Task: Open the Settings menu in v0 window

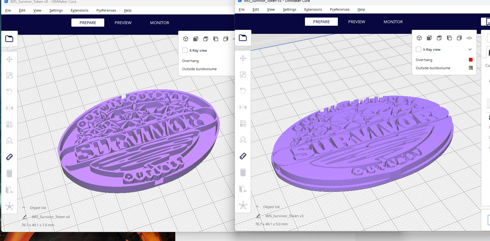Action: point(56,10)
